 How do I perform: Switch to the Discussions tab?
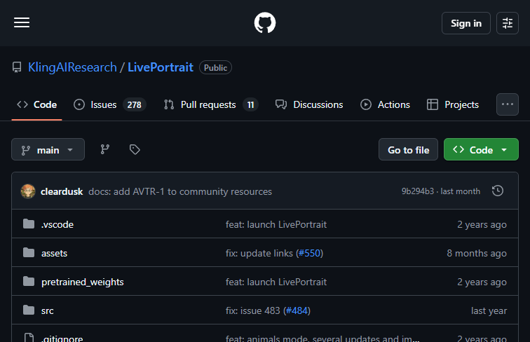click(309, 104)
